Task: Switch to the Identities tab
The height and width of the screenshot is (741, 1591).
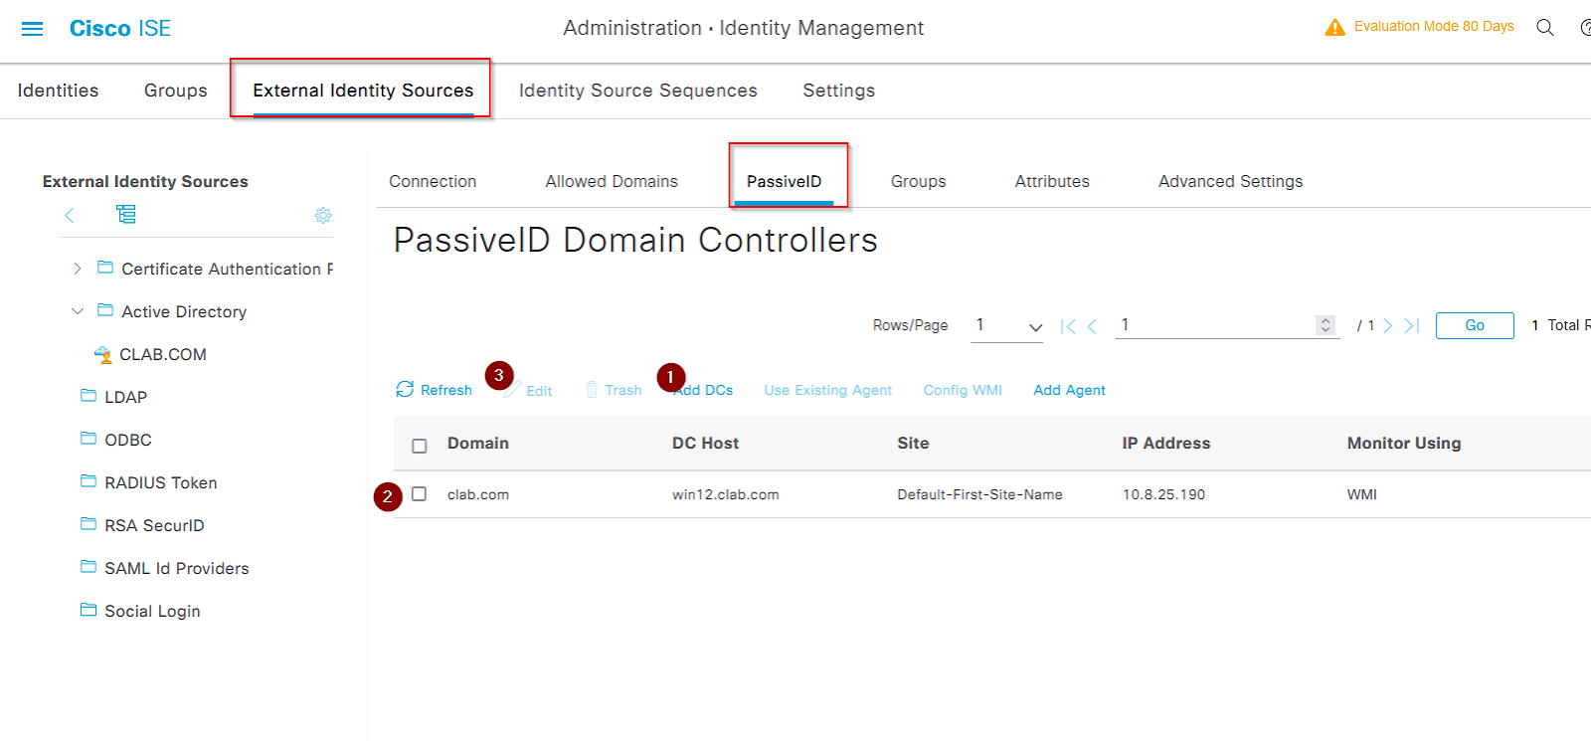Action: tap(58, 91)
